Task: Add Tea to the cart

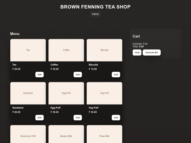Action: [40, 75]
